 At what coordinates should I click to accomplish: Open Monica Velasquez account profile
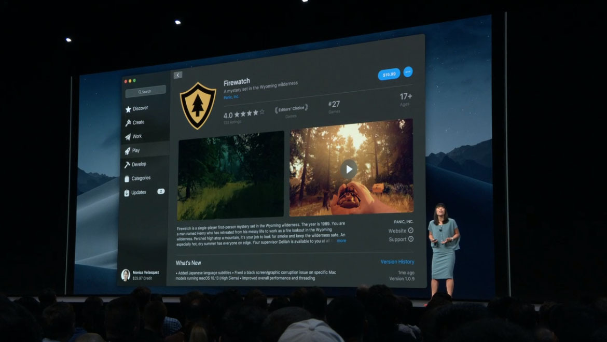click(x=140, y=274)
